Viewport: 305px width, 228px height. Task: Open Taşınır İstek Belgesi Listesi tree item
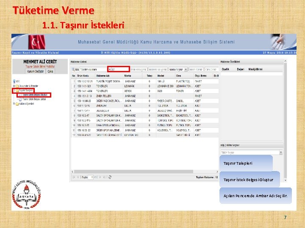(x=34, y=99)
